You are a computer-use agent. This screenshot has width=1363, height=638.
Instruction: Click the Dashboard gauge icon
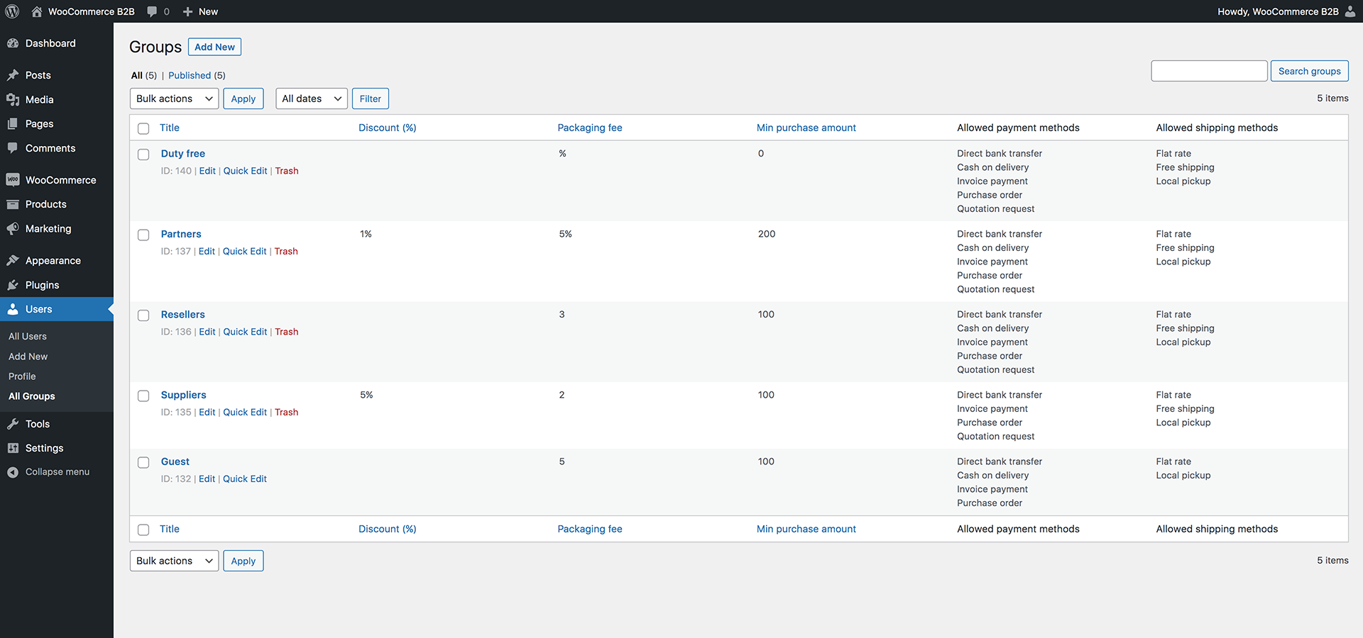(x=13, y=43)
